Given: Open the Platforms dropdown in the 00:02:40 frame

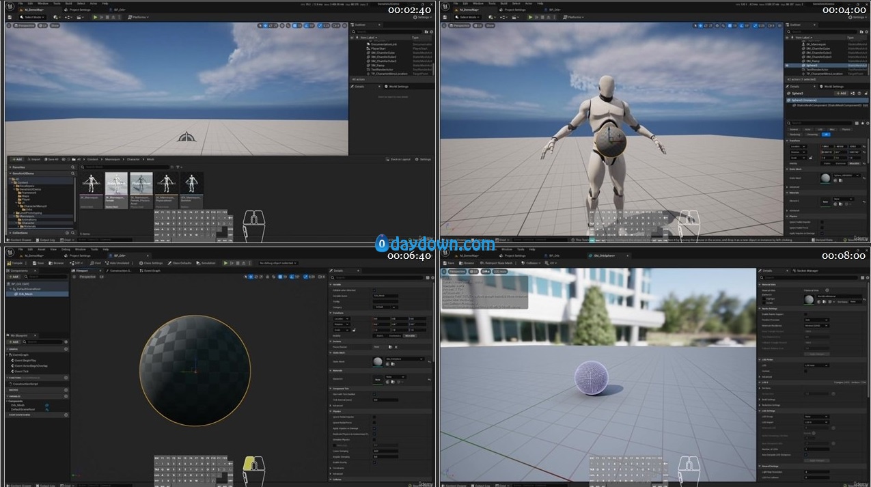Looking at the screenshot, I should tap(138, 17).
